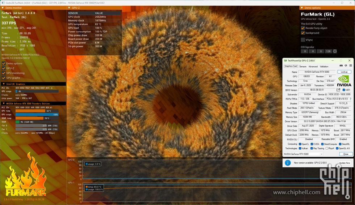Screen dimensions: 355x205
Task: Click the Bus Interface question mark icon
Action: click(x=351, y=99)
